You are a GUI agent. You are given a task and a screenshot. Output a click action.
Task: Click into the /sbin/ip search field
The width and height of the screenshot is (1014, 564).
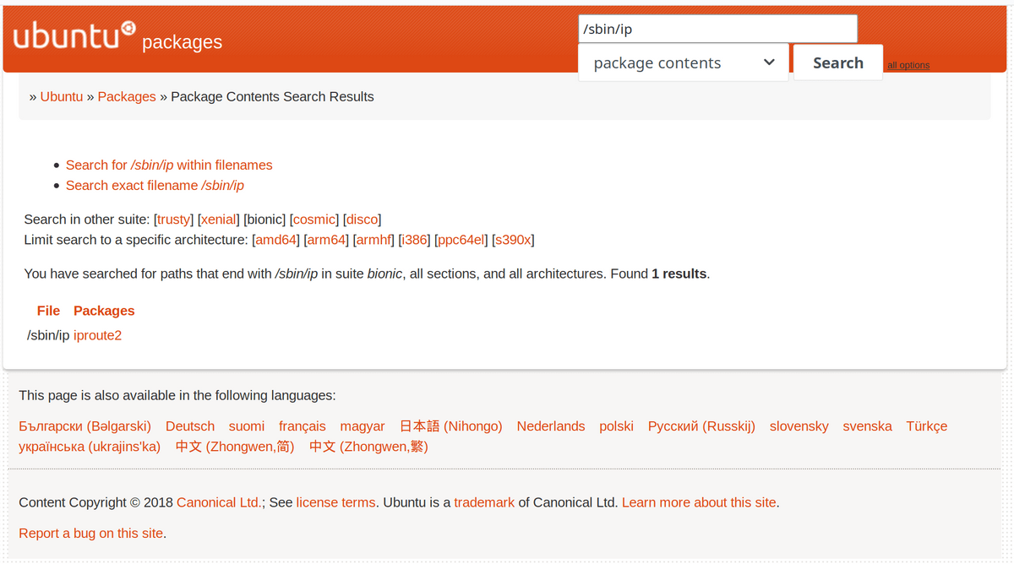[717, 30]
